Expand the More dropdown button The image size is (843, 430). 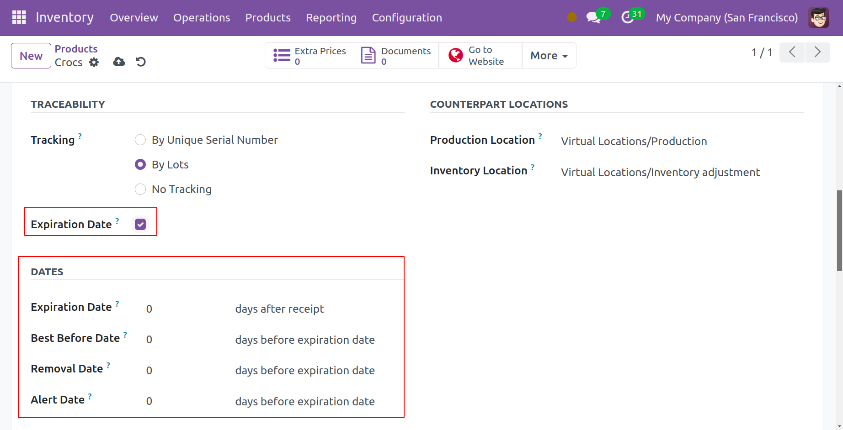coord(549,56)
